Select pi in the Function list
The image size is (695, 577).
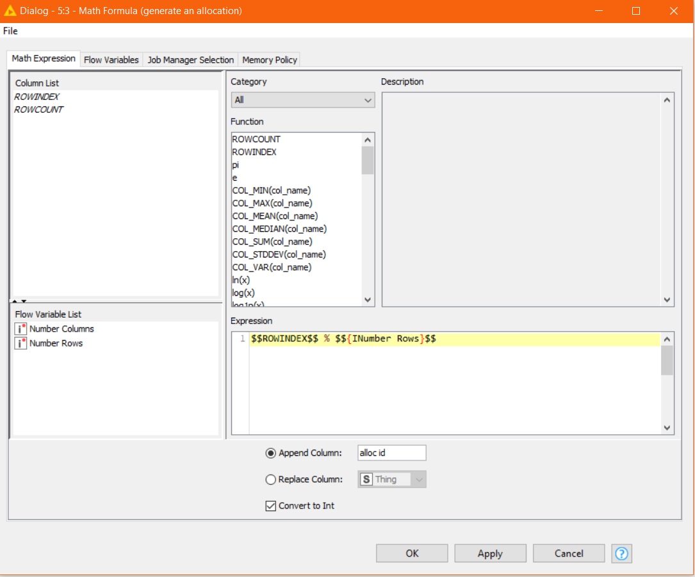235,165
